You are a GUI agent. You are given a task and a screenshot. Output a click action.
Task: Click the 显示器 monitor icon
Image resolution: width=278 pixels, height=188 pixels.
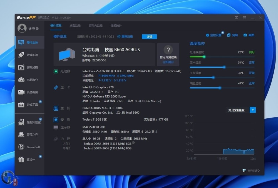[x=56, y=127]
